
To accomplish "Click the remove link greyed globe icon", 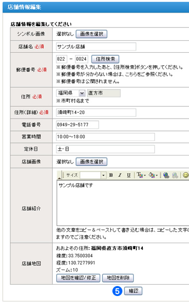I will pos(175,175).
